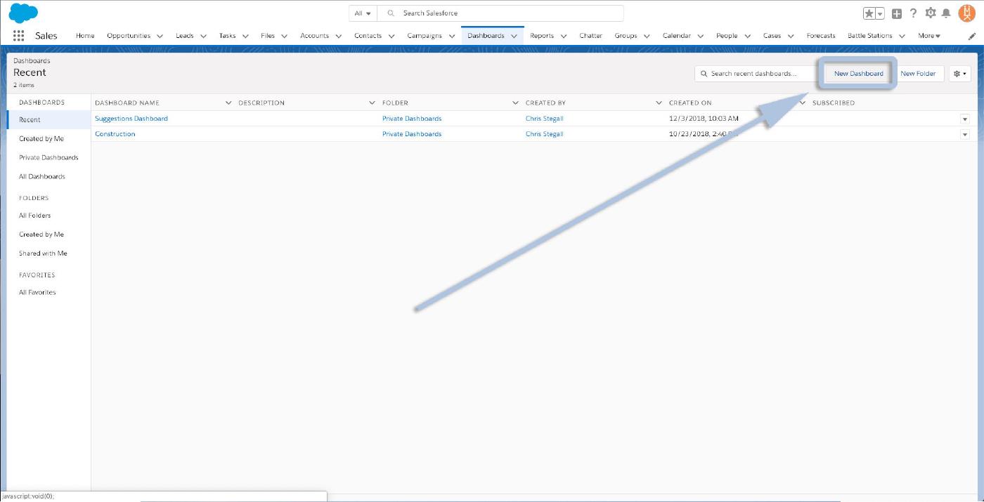The width and height of the screenshot is (984, 502).
Task: Switch to the Reports tab
Action: click(541, 36)
